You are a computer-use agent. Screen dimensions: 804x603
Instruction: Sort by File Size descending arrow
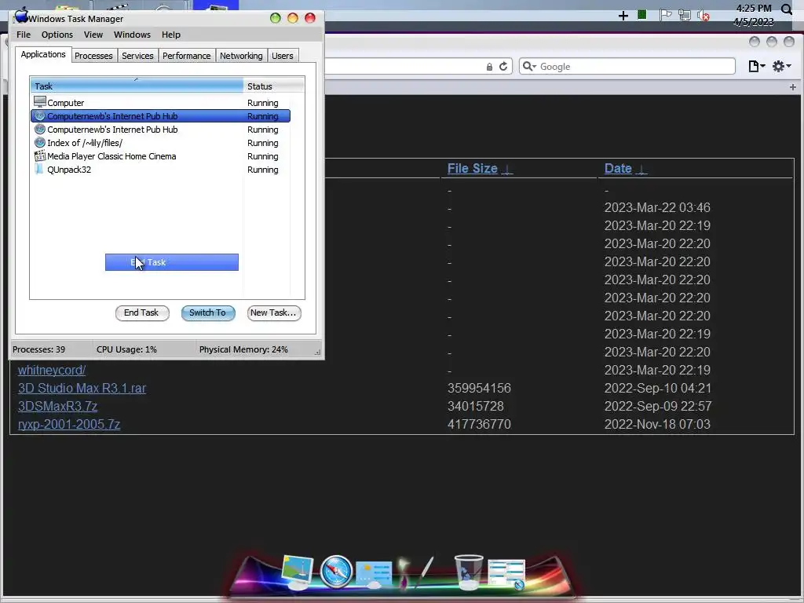point(506,170)
